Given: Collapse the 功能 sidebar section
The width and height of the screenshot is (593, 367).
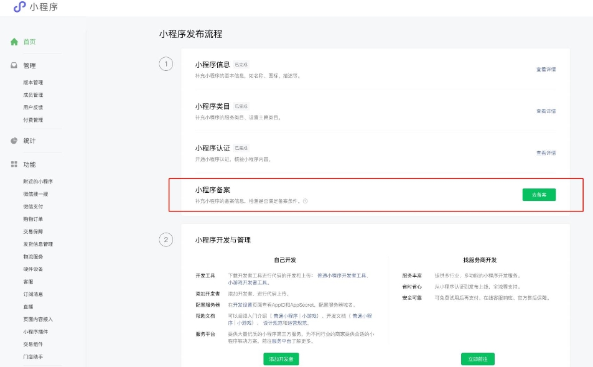Looking at the screenshot, I should coord(30,165).
